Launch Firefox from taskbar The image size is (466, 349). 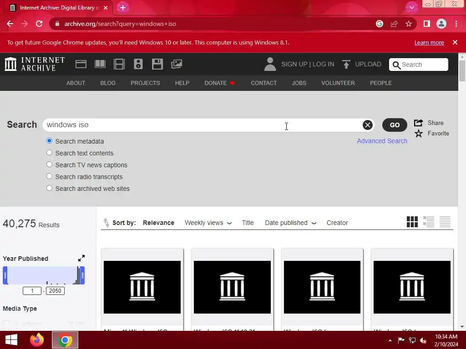click(37, 340)
